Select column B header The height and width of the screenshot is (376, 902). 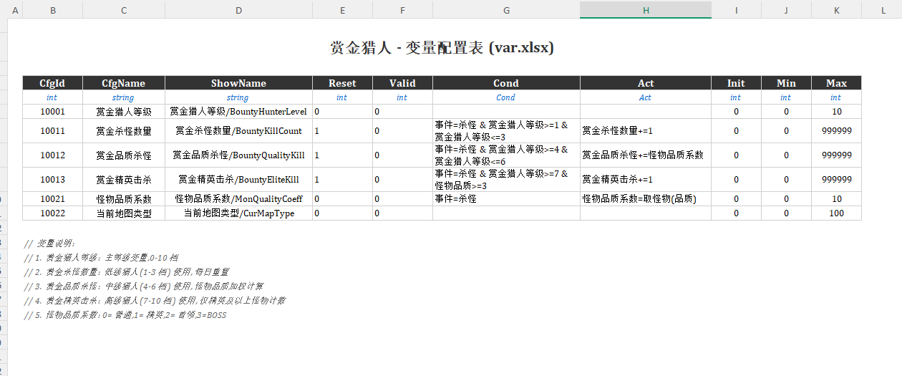tap(53, 9)
